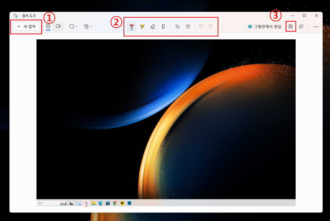330x221 pixels.
Task: Click Snipping Tool icon in captured taskbar
Action: click(86, 203)
